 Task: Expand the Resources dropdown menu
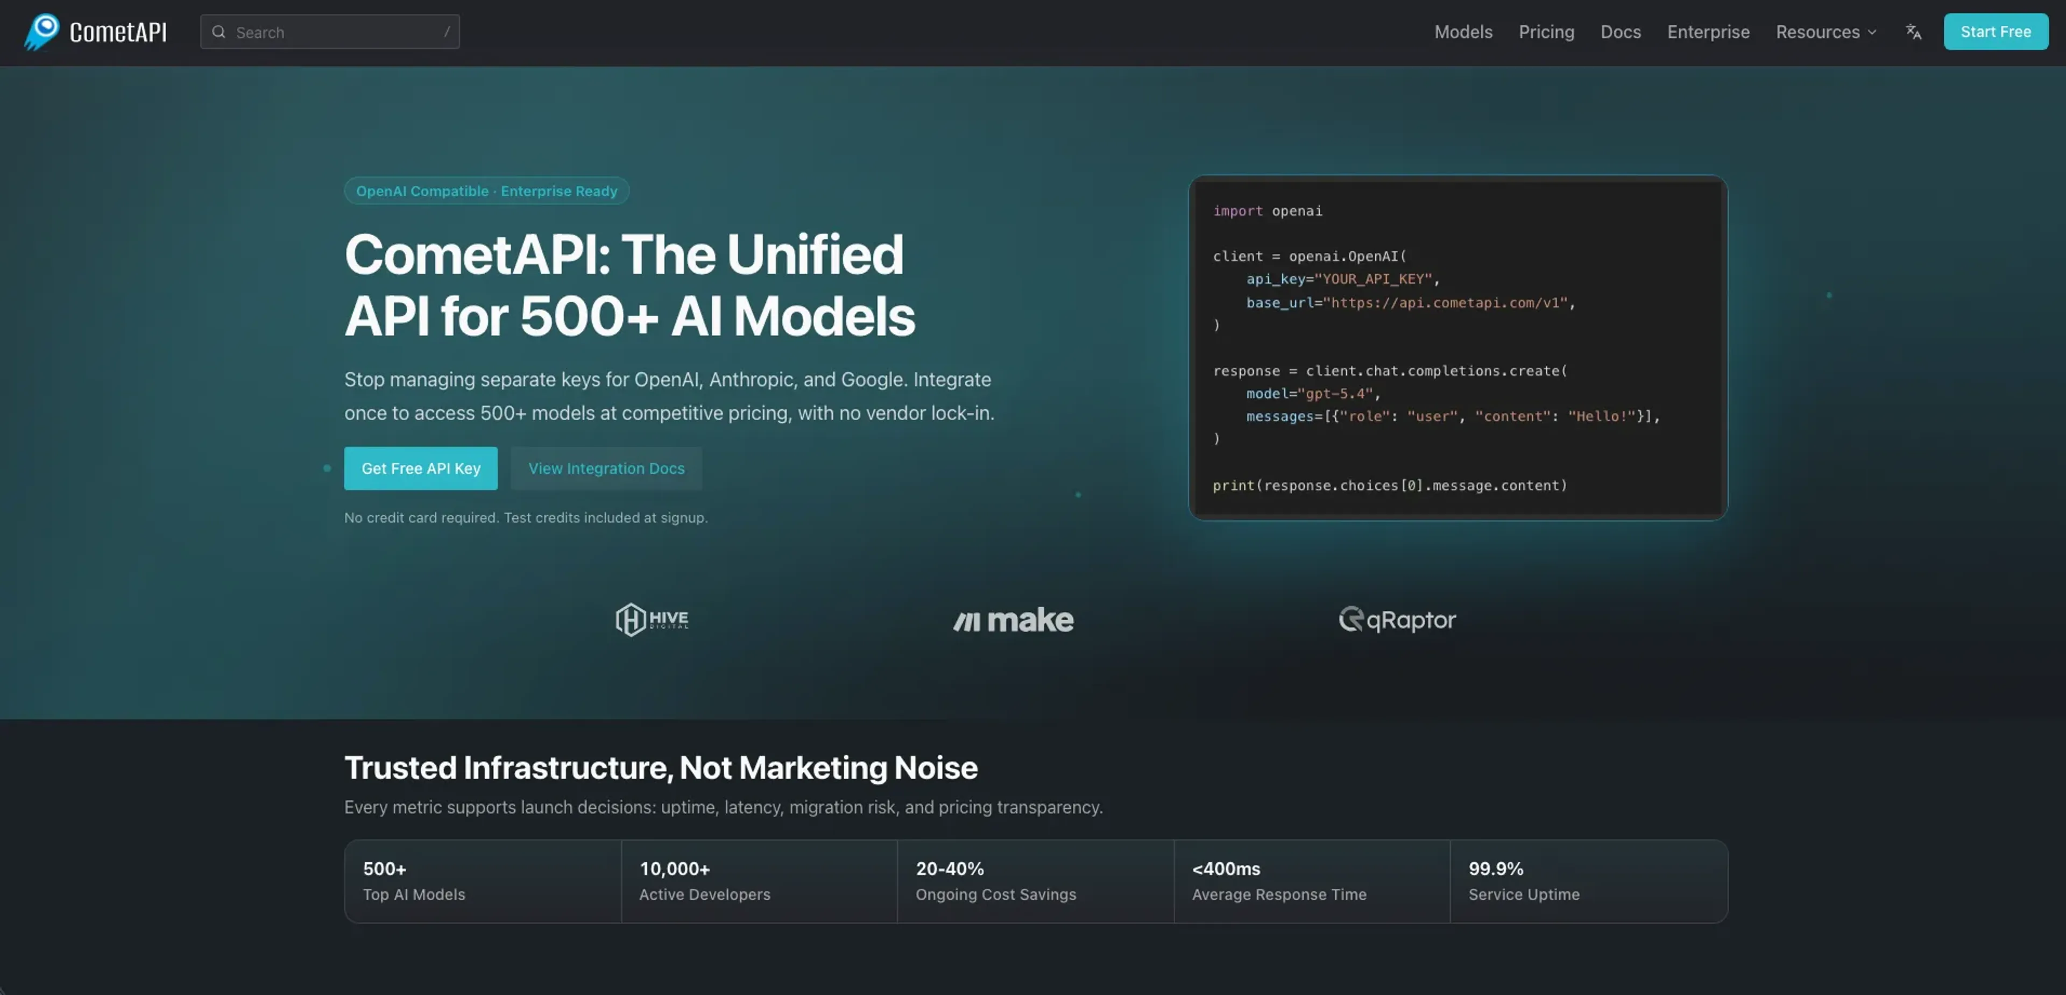(1826, 32)
